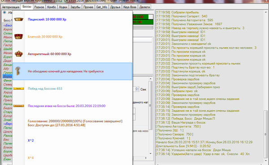This screenshot has width=269, height=165.
Task: Select the Пацанский: 10 000 000 Хр row
Action: point(72,19)
